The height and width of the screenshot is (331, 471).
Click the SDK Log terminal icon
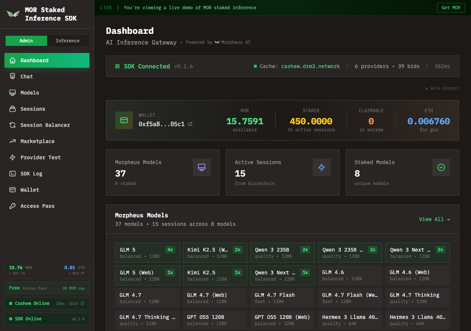13,174
